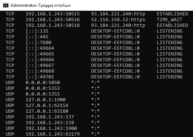Viewport: 193px width, 137px height.
Task: Click the [::]:49701 port entry
Action: coord(40,77)
